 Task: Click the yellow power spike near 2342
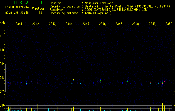pos(38,107)
